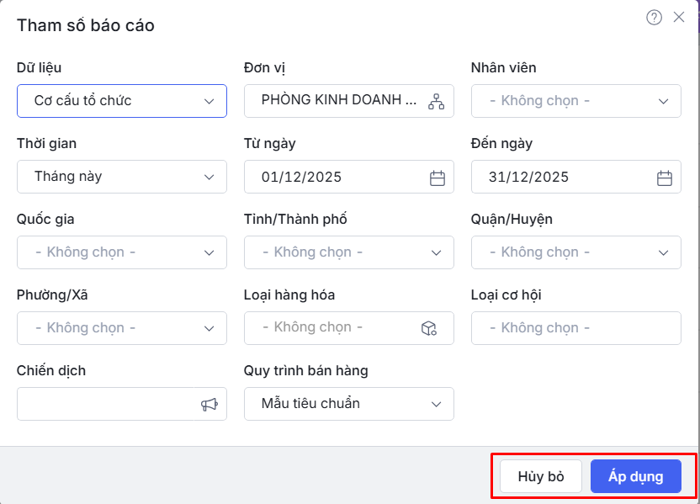Viewport: 700px width, 504px height.
Task: Open organization tree icon in Đơn vị
Action: pos(436,101)
